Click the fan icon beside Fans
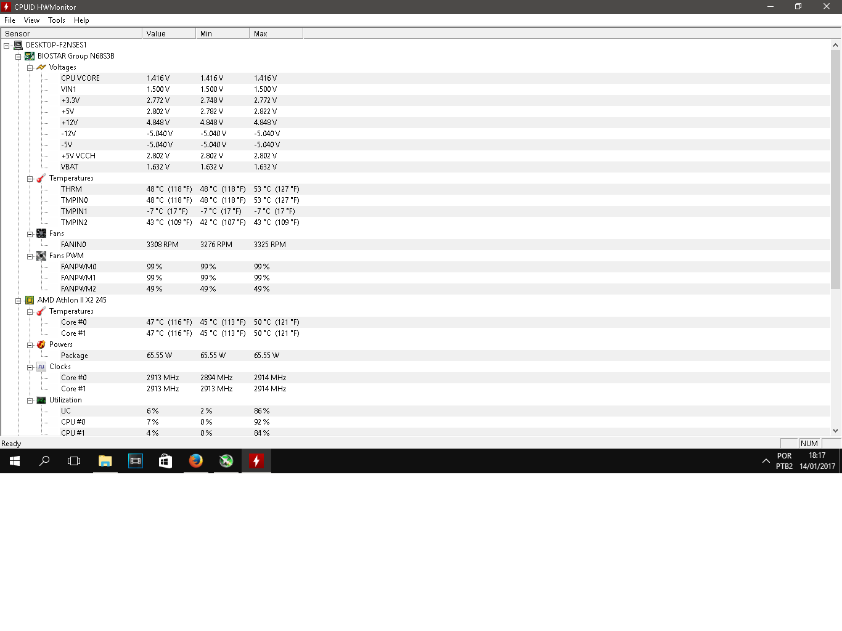 point(41,234)
